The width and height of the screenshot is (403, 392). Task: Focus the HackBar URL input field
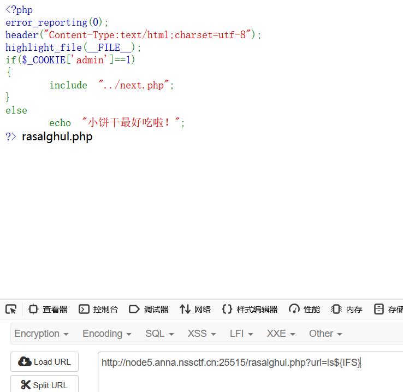pyautogui.click(x=250, y=372)
